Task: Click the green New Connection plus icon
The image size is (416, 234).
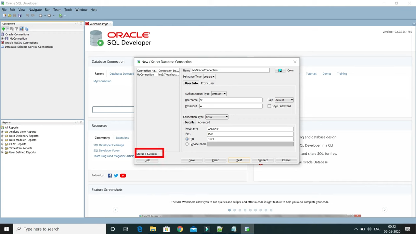Action: click(x=3, y=29)
